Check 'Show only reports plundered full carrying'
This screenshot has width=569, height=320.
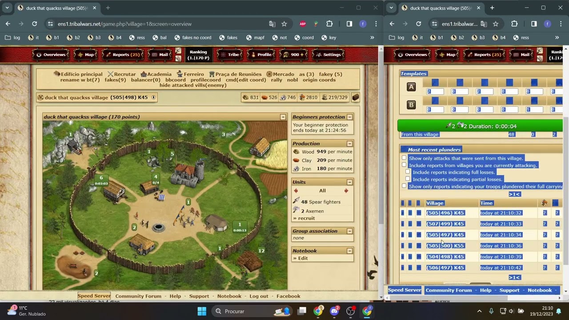tap(404, 186)
